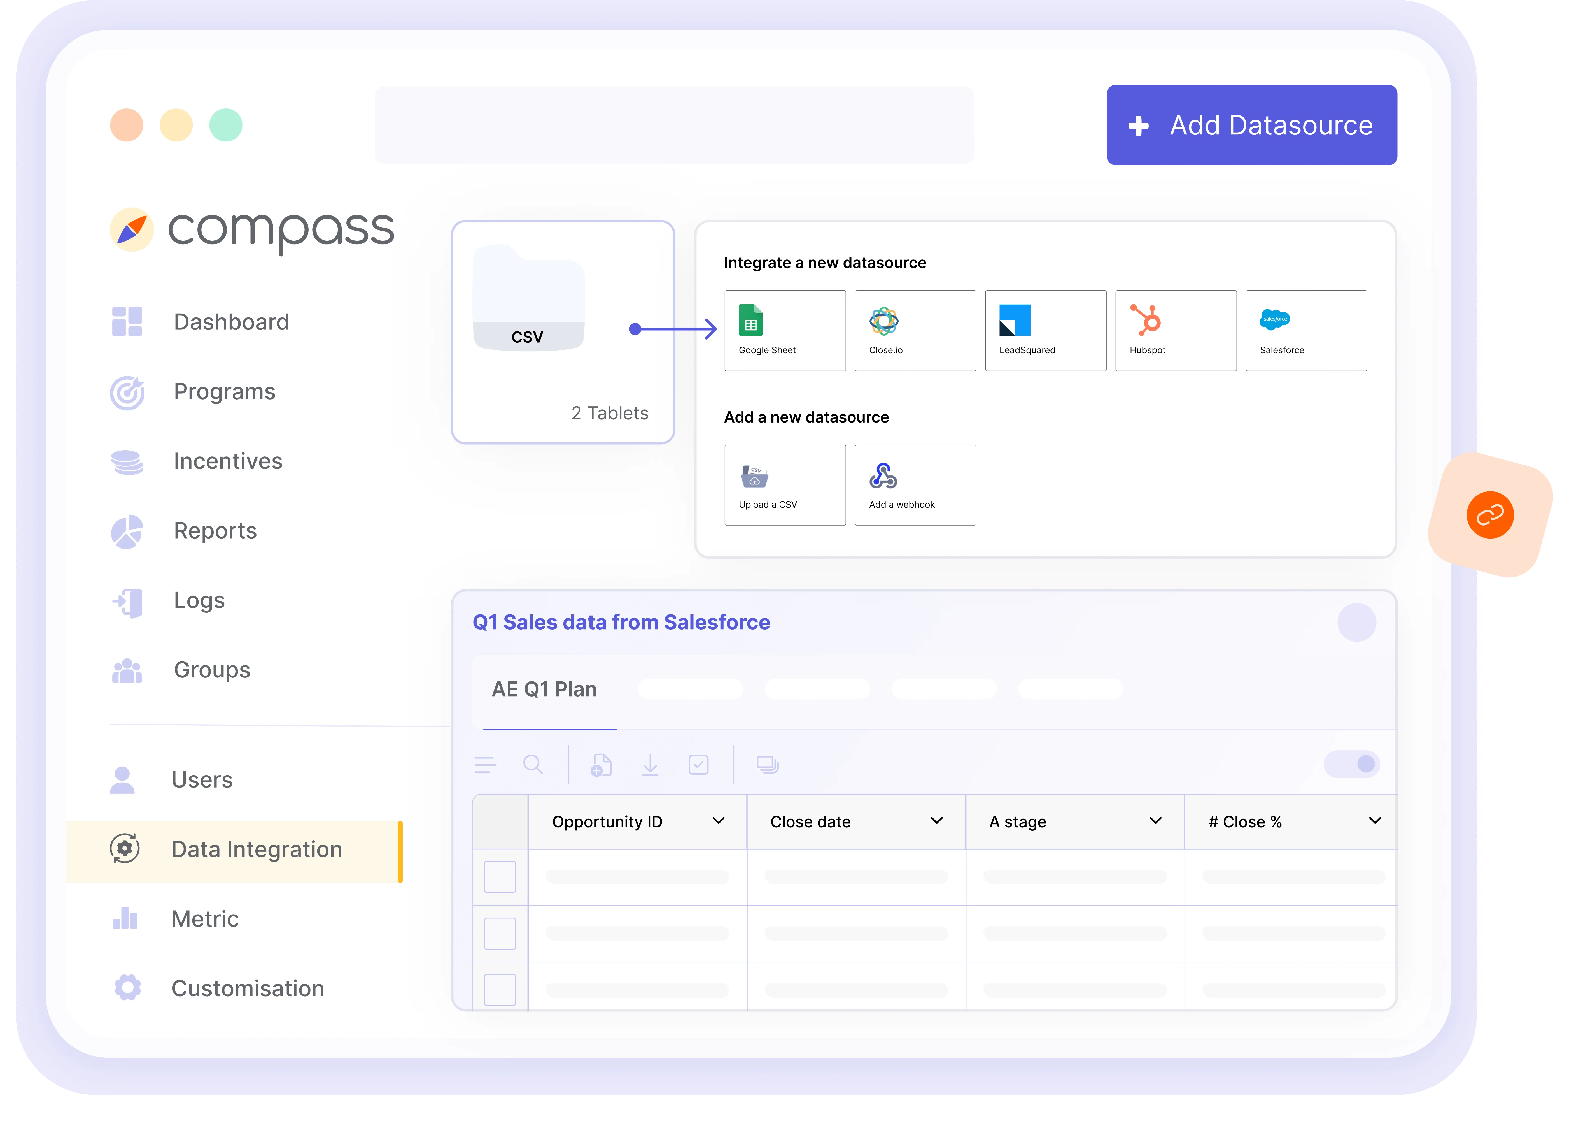This screenshot has width=1576, height=1128.
Task: Click the Add Datasource button
Action: [1251, 125]
